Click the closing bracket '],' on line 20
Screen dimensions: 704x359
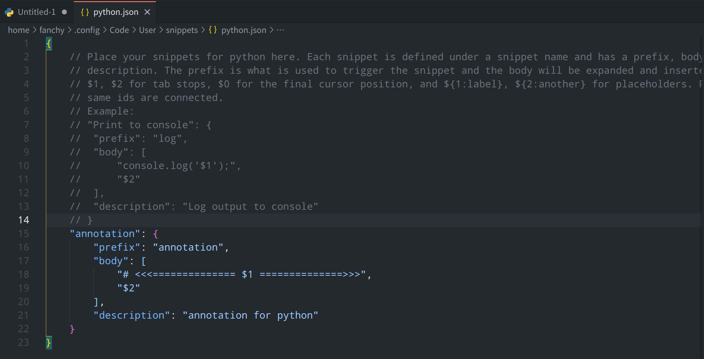(x=99, y=302)
